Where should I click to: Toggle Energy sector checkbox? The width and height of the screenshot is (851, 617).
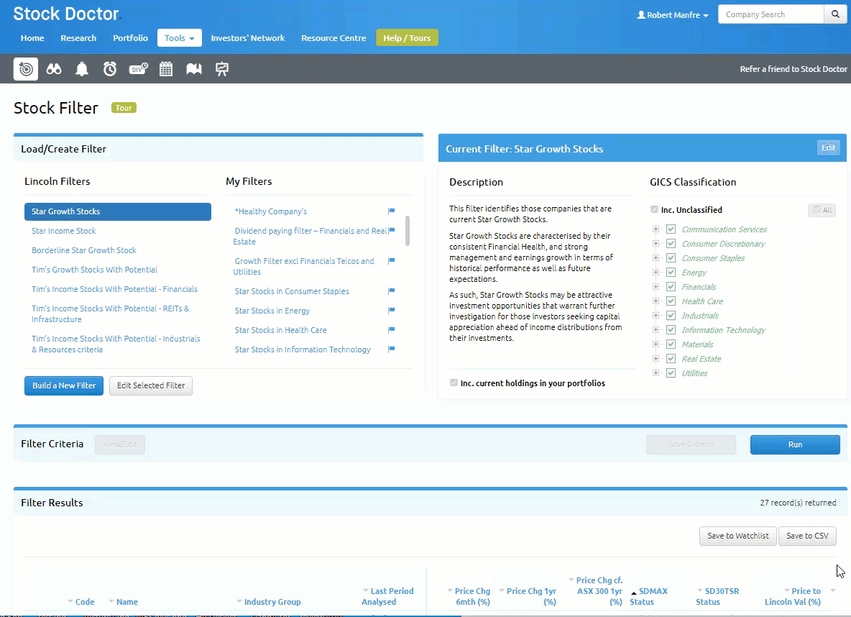[671, 272]
